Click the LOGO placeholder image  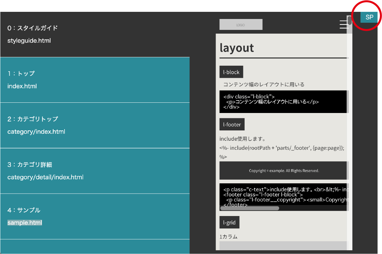241,25
